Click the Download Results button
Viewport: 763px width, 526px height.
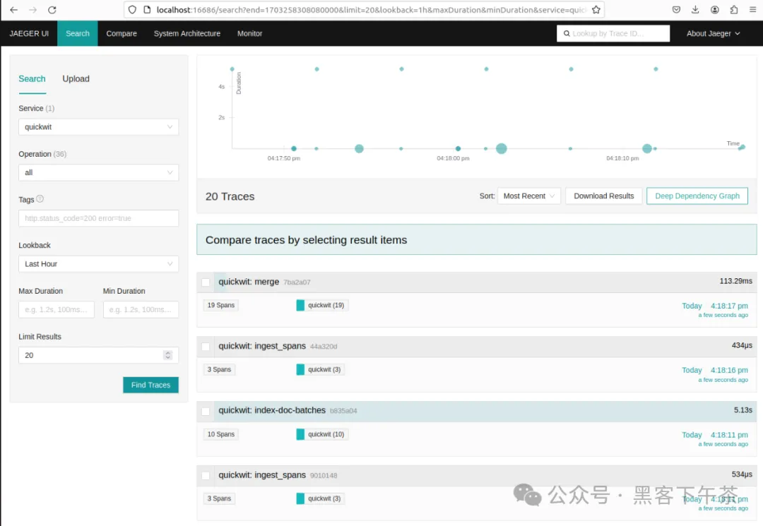[x=604, y=196]
